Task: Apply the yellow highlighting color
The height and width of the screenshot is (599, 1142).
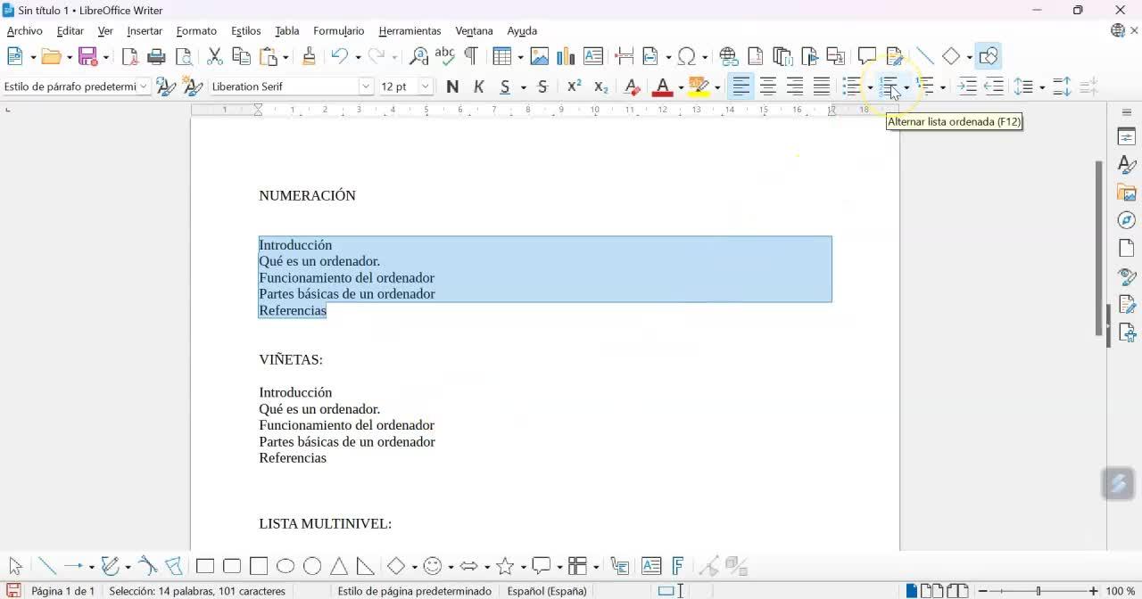Action: (x=699, y=86)
